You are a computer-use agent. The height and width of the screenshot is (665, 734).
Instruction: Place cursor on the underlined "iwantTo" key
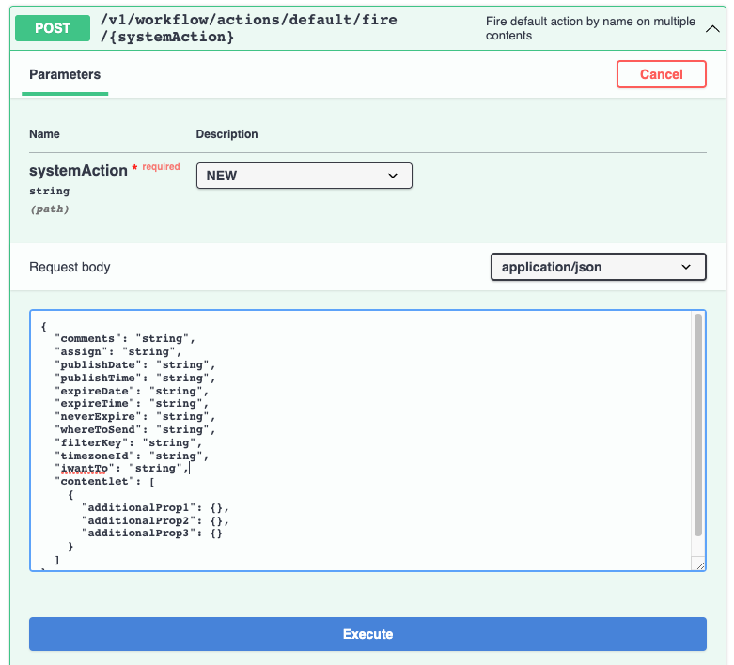[85, 468]
